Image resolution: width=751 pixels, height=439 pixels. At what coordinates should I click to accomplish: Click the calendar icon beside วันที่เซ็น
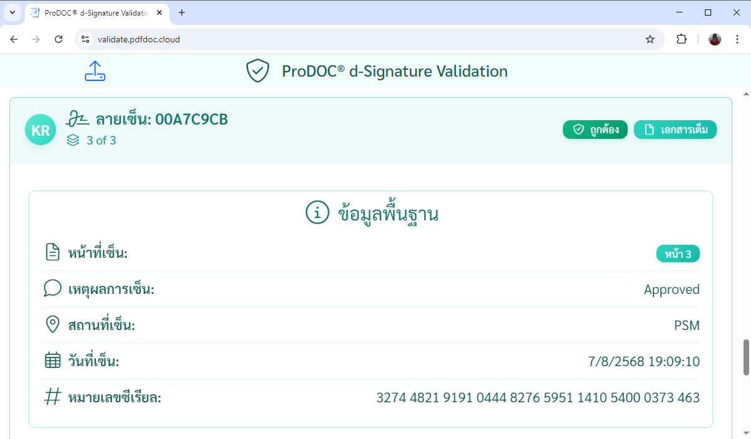click(x=53, y=361)
